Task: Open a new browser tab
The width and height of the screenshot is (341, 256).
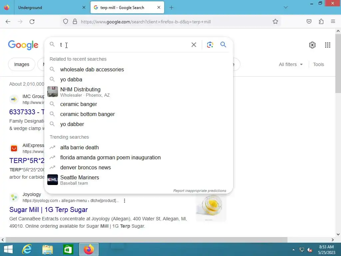Action: coord(171,8)
